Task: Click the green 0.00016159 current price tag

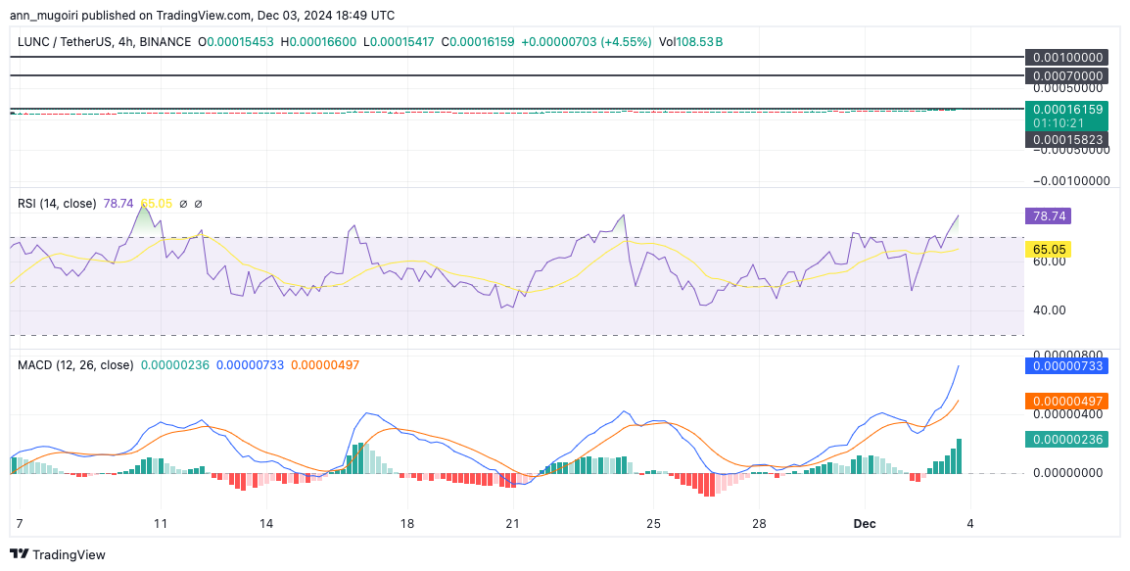Action: 1065,110
